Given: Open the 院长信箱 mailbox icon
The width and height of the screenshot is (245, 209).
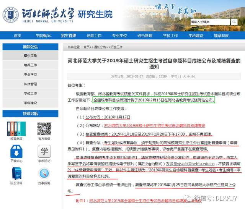Looking at the screenshot, I should [x=16, y=173].
